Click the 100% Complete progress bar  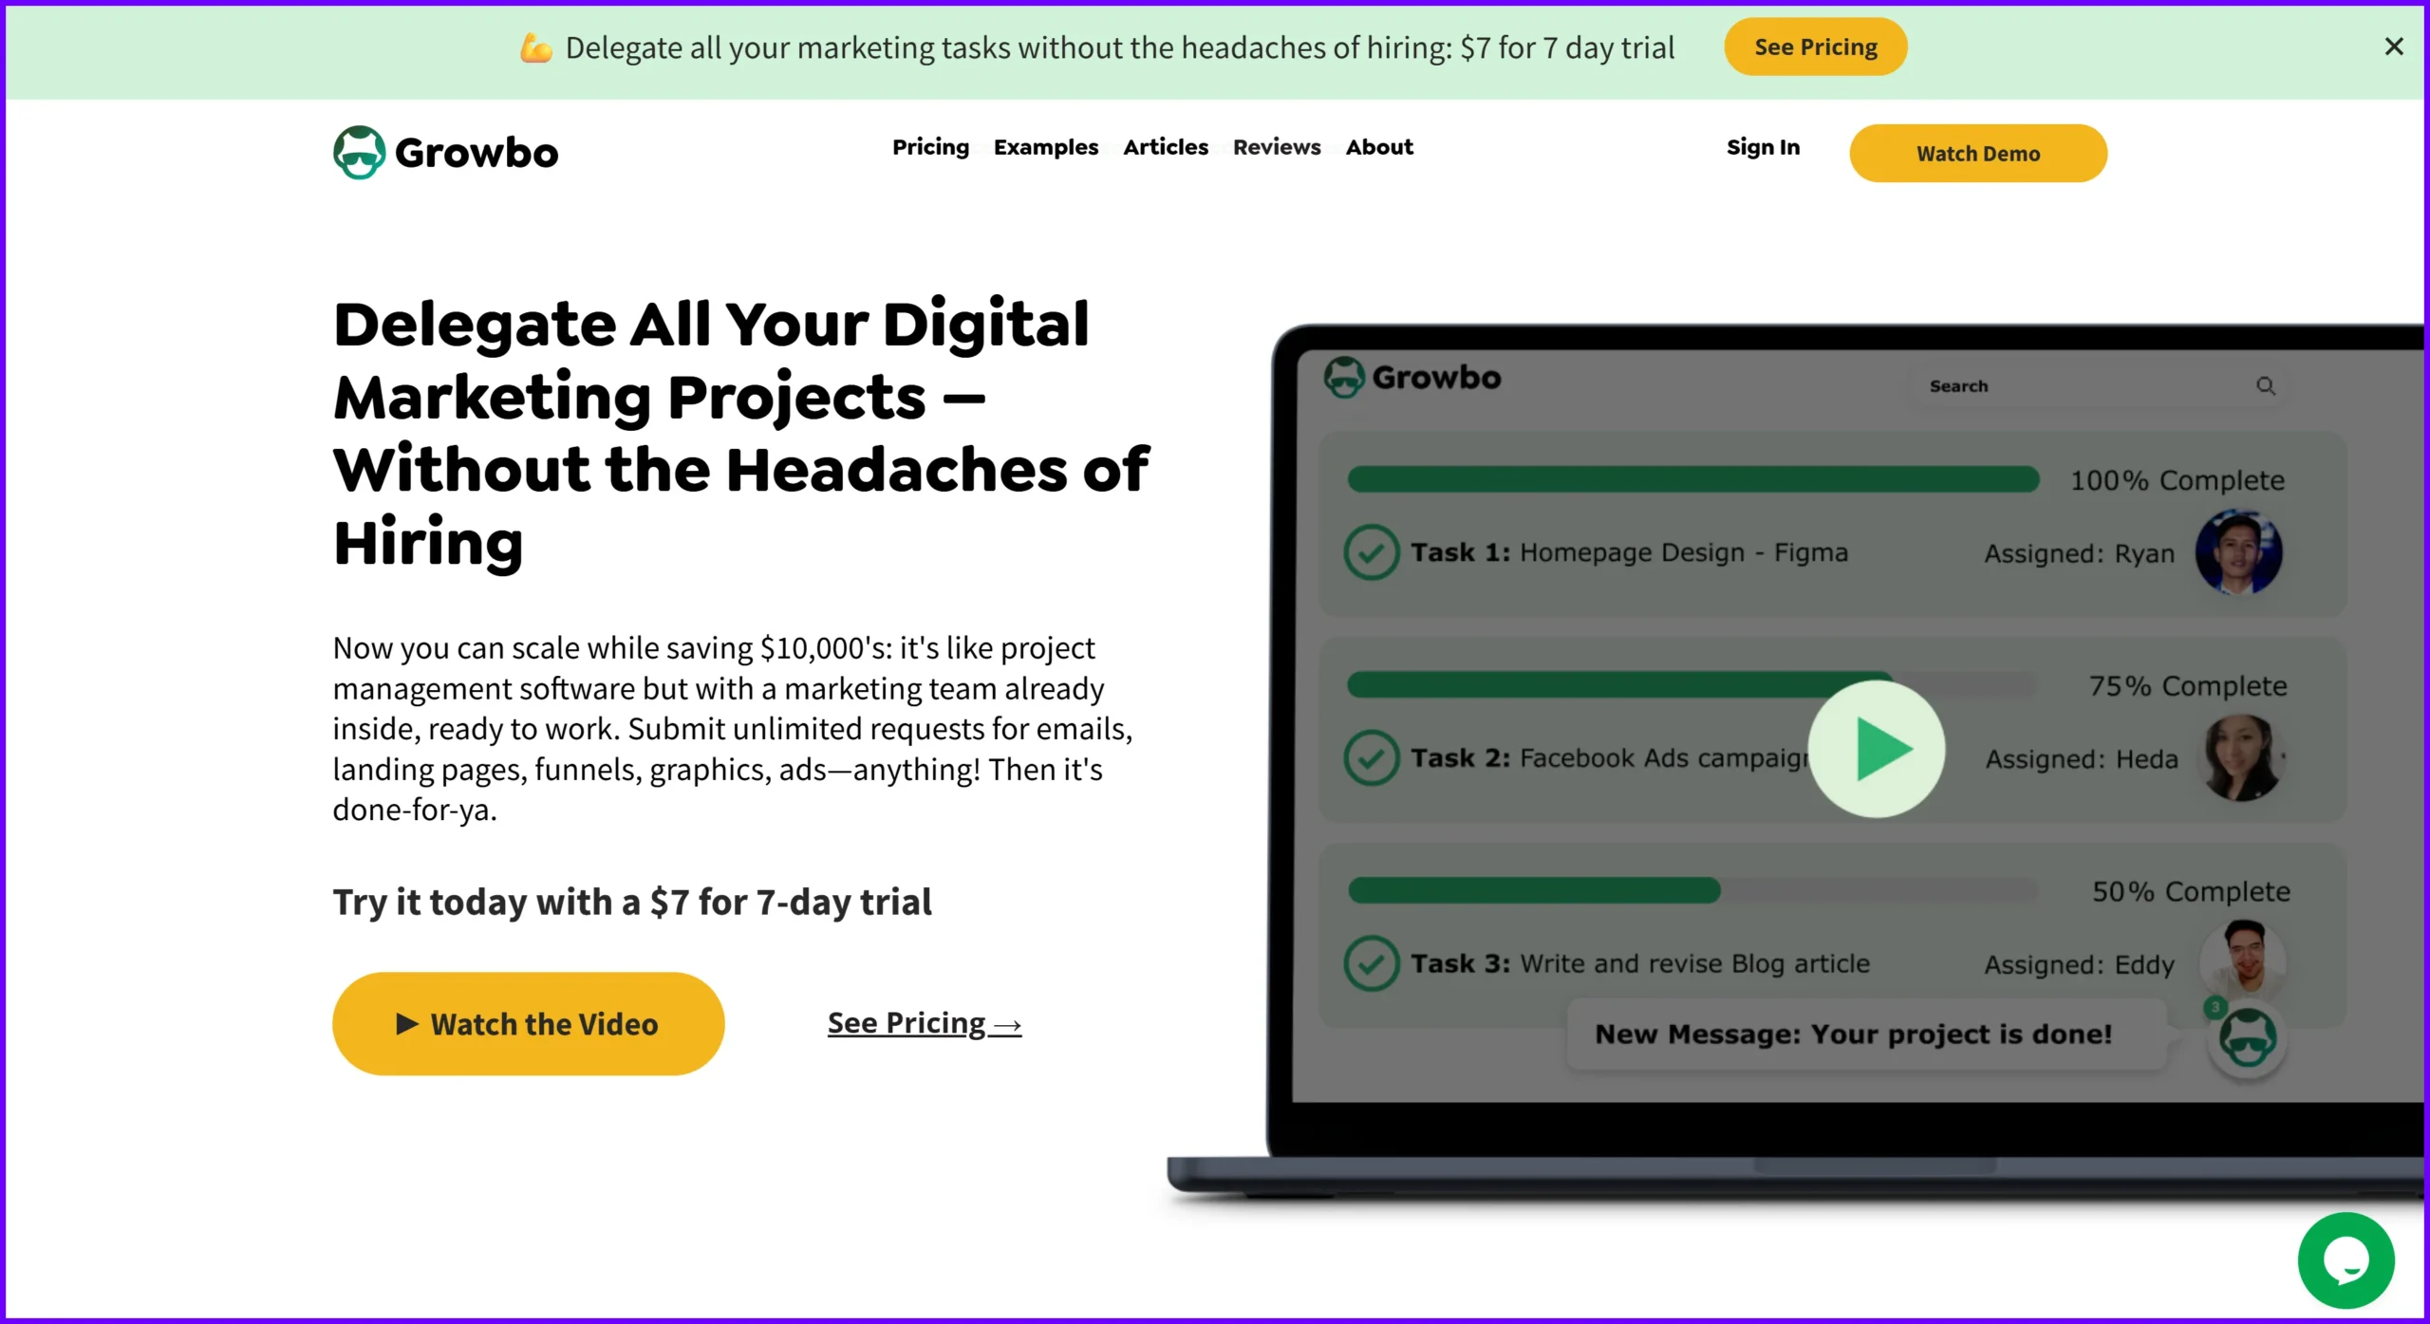click(1692, 480)
